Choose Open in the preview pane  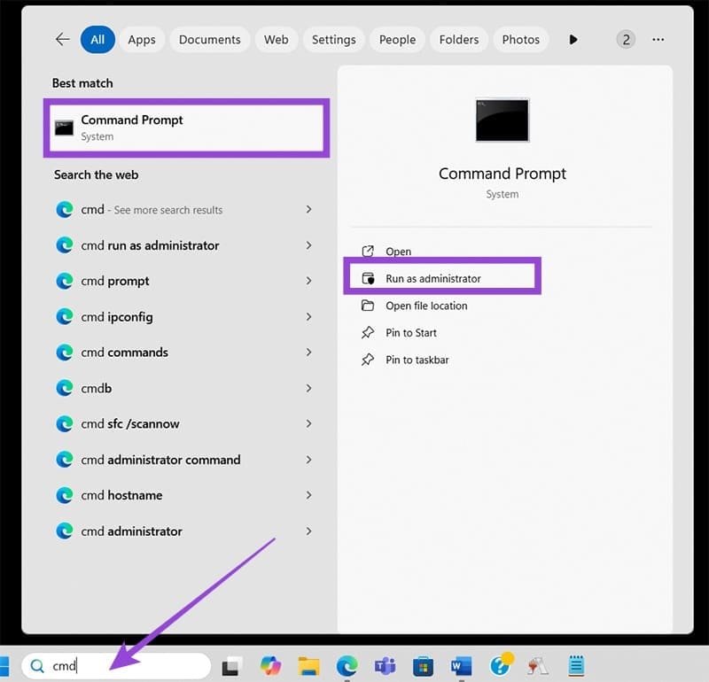click(398, 252)
